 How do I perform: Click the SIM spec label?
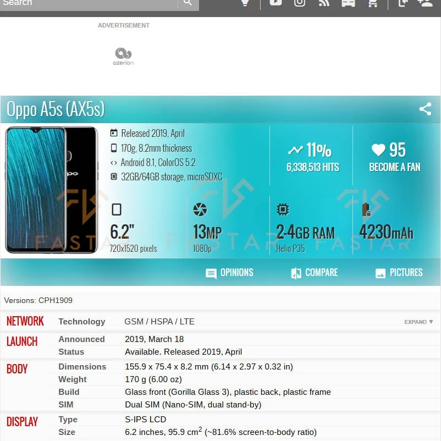pos(66,405)
